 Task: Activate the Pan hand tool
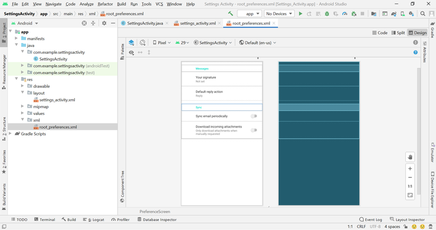tap(410, 157)
